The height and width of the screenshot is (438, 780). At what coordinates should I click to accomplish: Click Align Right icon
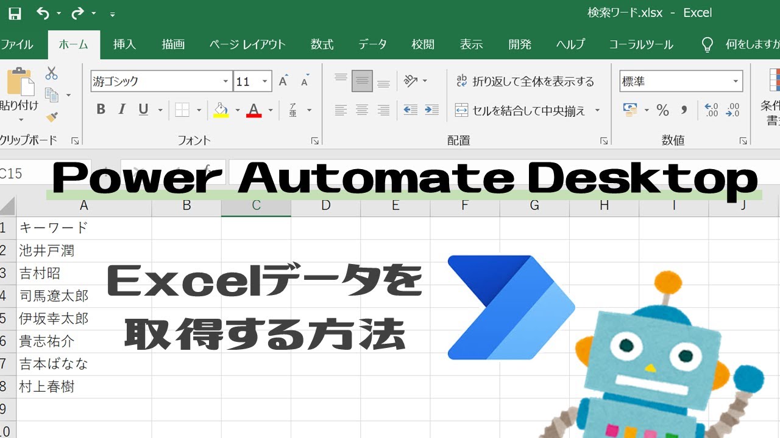pos(383,110)
